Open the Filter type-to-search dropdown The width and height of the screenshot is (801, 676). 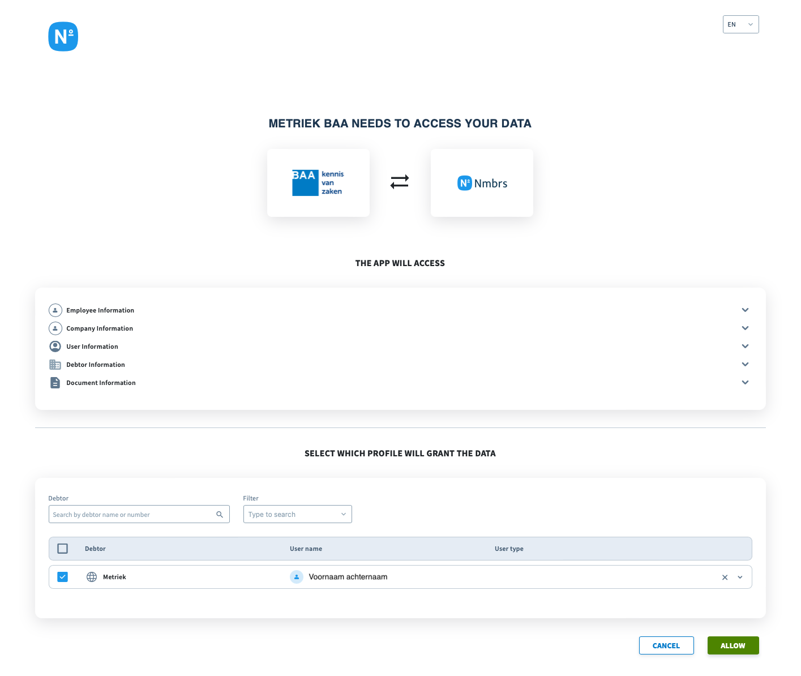pos(297,514)
